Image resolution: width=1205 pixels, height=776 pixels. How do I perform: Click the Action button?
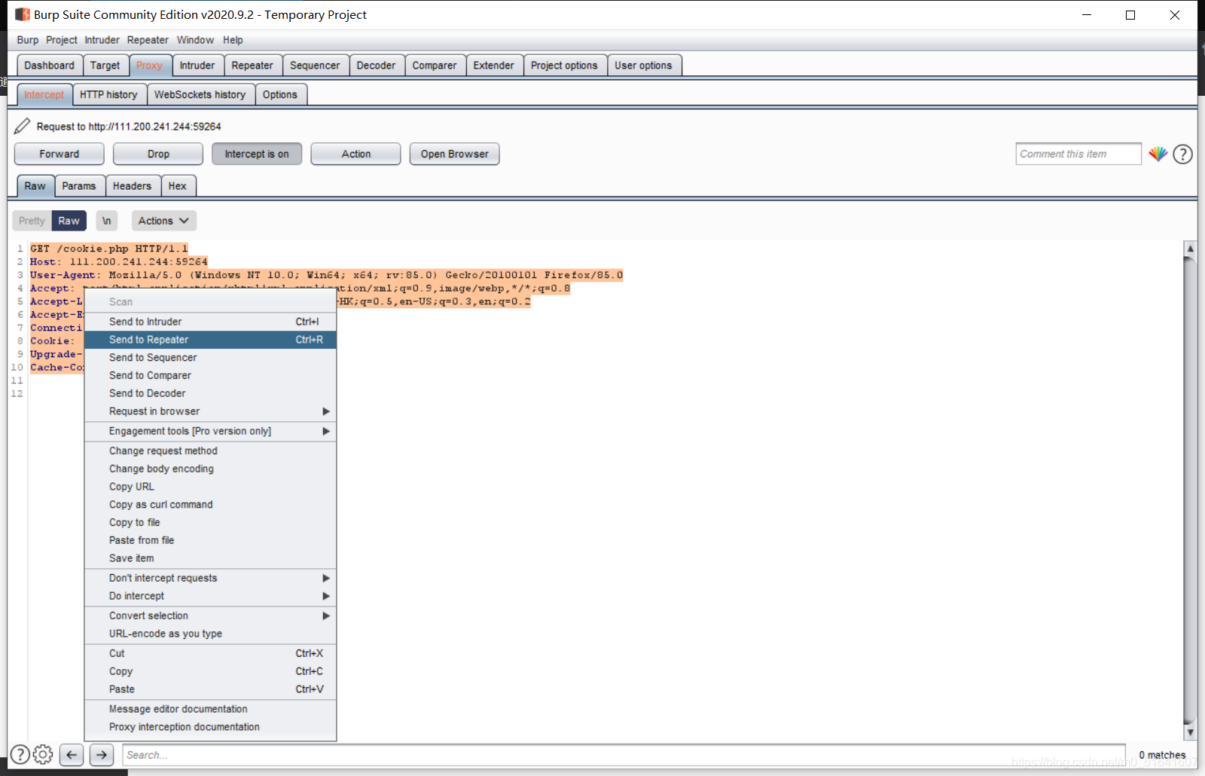[x=356, y=154]
